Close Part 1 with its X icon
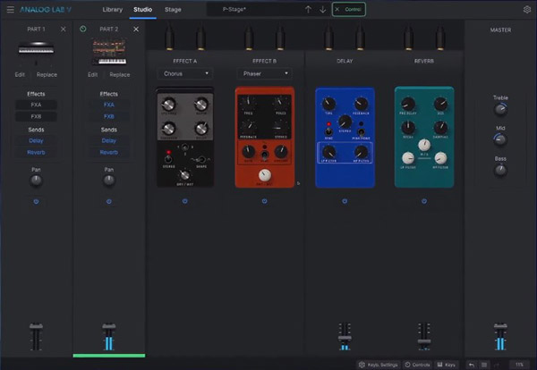The height and width of the screenshot is (370, 537). [63, 29]
